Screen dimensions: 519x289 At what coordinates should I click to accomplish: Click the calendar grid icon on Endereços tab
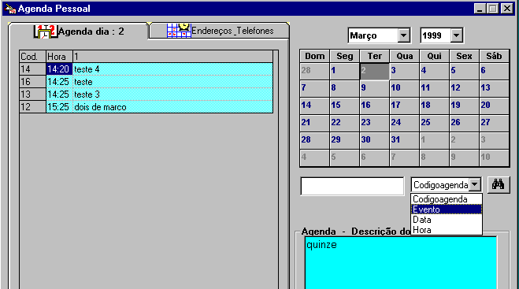click(179, 30)
